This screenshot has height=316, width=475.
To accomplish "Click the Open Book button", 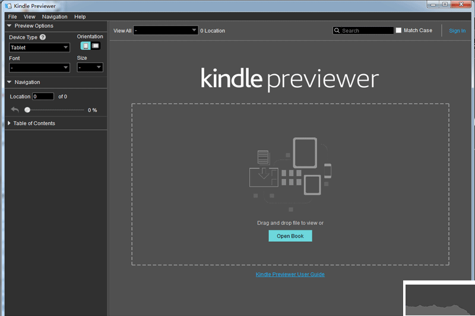I will coord(290,236).
